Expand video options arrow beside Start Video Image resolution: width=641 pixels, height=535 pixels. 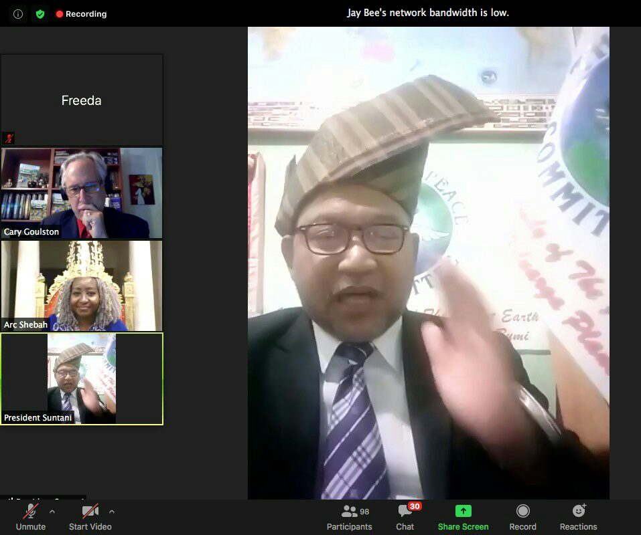(x=112, y=512)
